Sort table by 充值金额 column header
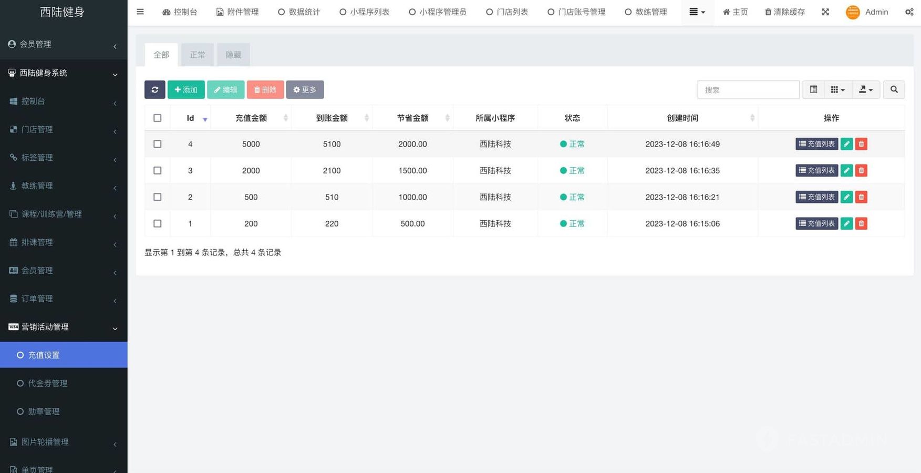 click(251, 118)
